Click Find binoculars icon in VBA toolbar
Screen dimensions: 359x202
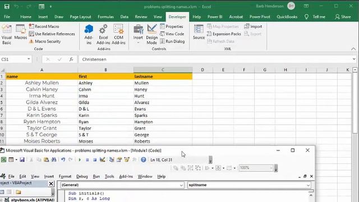pyautogui.click(x=54, y=159)
